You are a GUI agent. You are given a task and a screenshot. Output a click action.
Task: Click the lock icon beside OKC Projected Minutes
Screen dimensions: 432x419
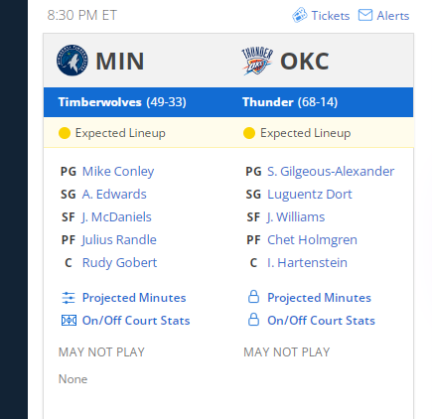click(253, 297)
